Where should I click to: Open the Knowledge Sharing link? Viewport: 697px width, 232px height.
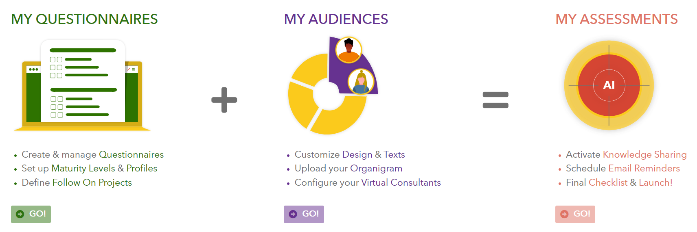click(x=644, y=155)
